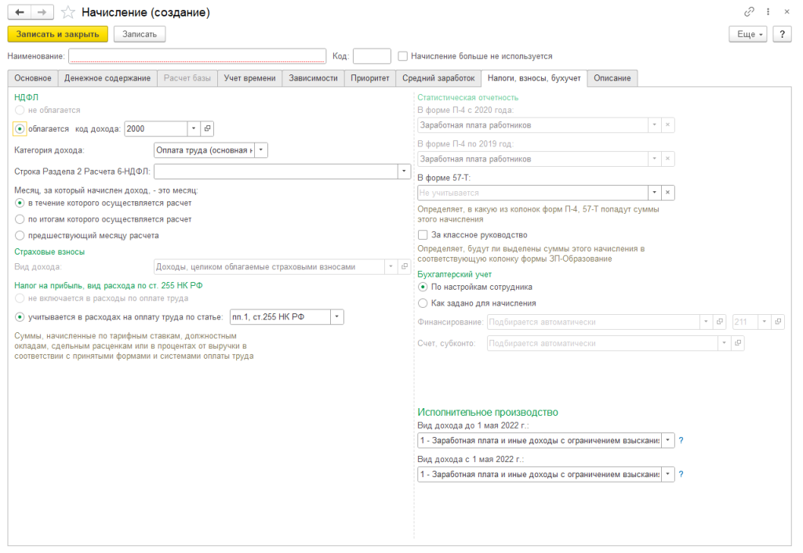The height and width of the screenshot is (553, 803).
Task: Add form to favorites with star icon
Action: point(68,13)
